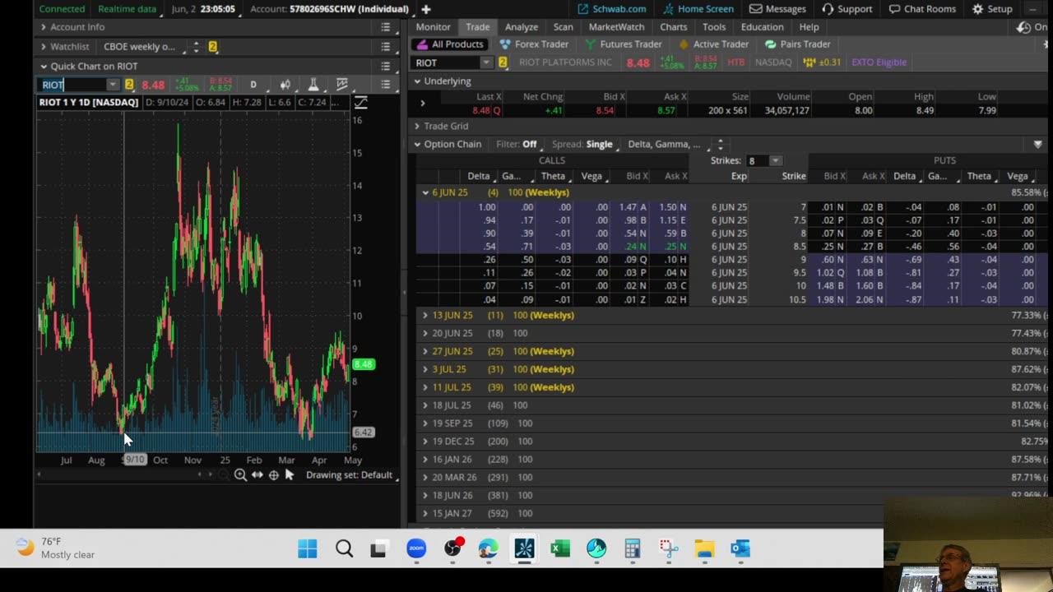
Task: Expand the Account Info section
Action: 44,27
